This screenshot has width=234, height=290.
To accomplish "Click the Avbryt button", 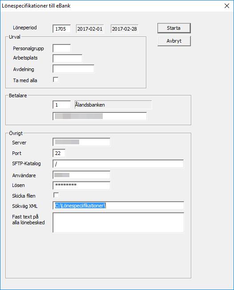I will point(174,41).
